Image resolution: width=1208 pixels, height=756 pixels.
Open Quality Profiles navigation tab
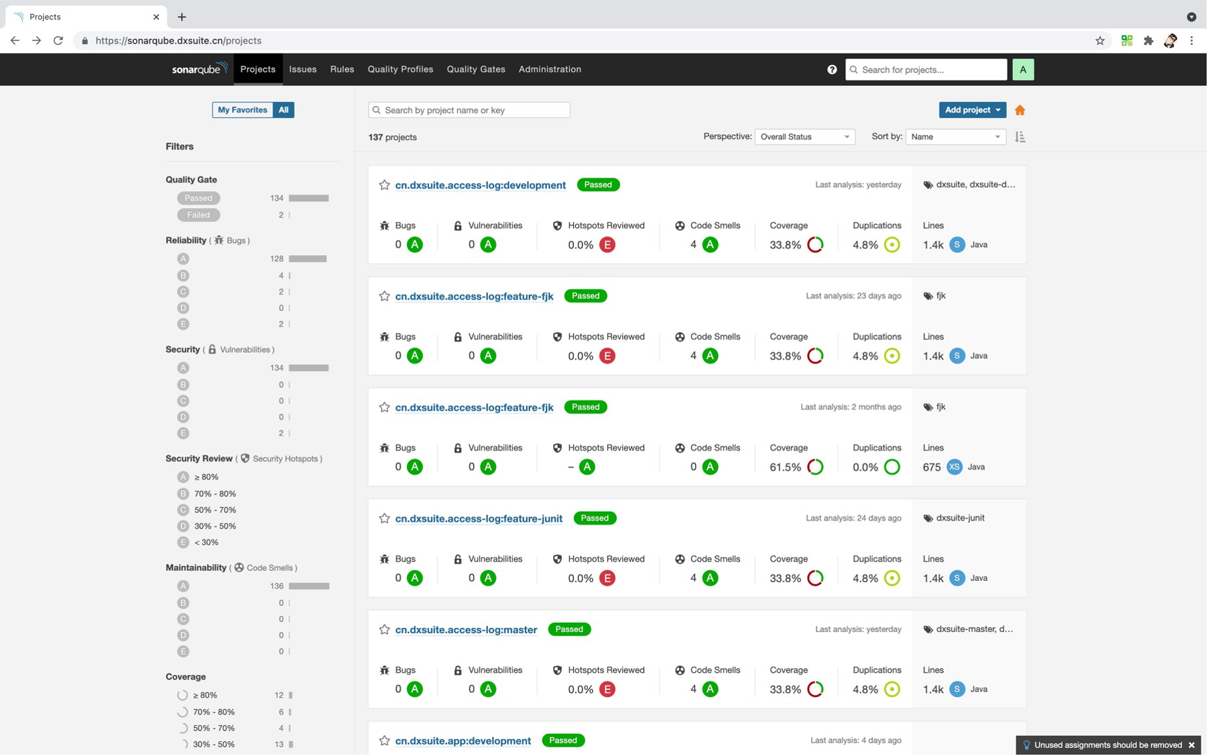pyautogui.click(x=400, y=70)
